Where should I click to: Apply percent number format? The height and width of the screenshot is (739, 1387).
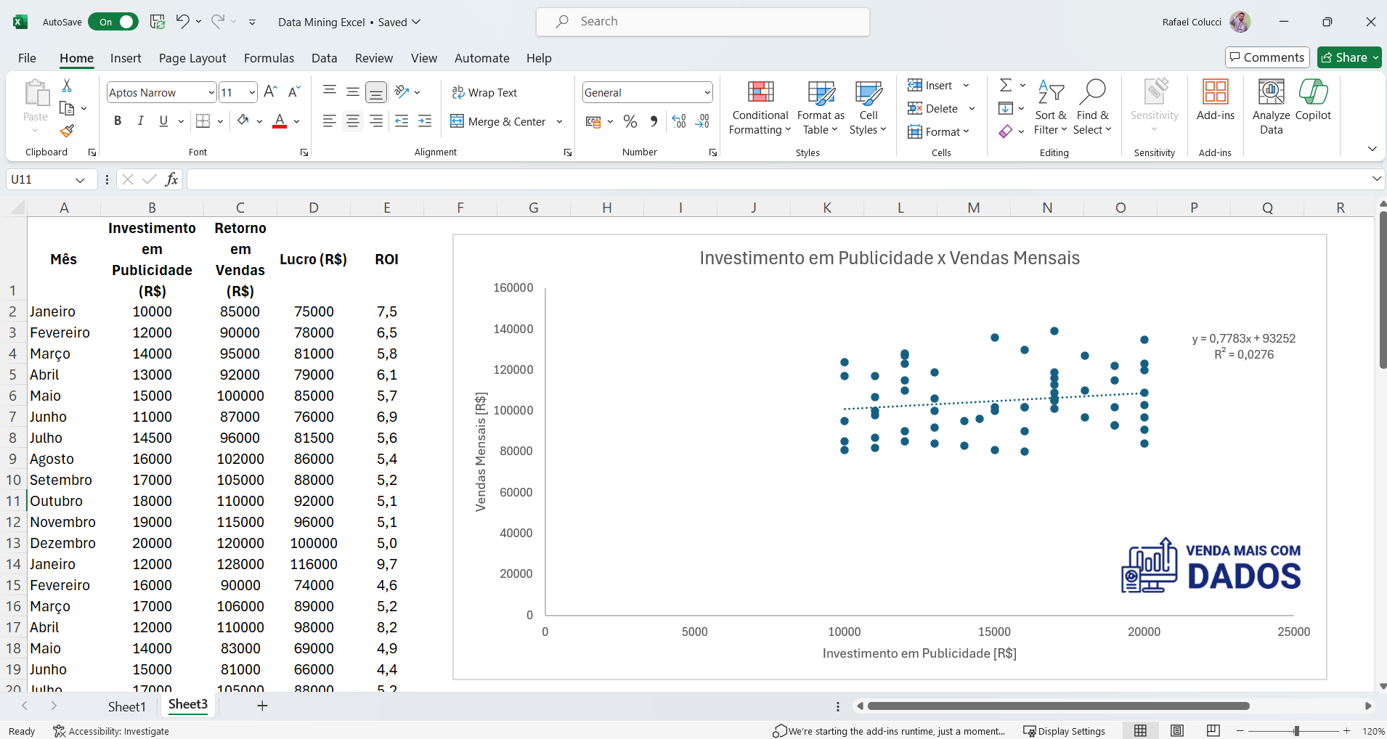[x=629, y=121]
